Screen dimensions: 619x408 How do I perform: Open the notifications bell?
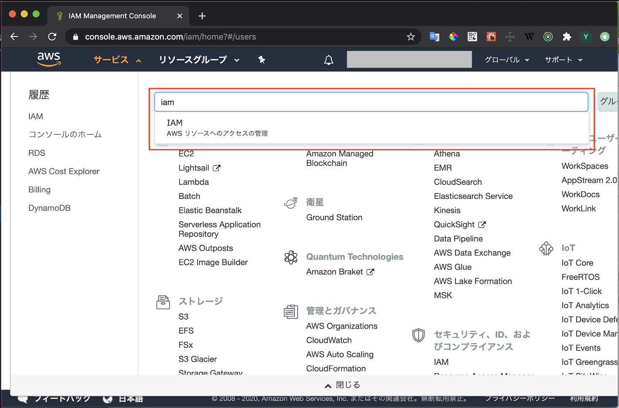pyautogui.click(x=329, y=60)
